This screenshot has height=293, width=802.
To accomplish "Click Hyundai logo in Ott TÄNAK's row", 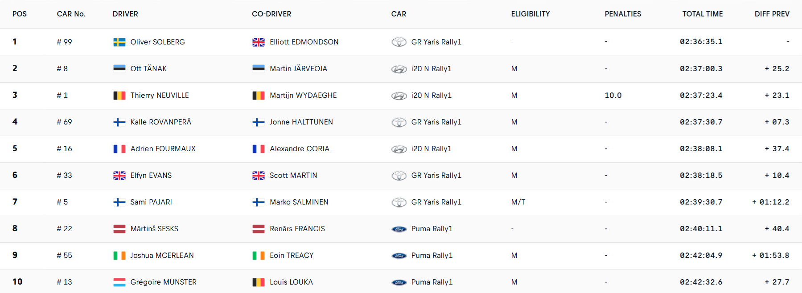I will [x=399, y=69].
